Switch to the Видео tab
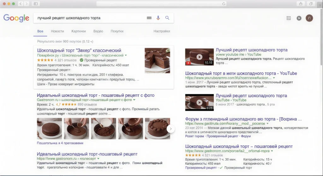 point(98,31)
